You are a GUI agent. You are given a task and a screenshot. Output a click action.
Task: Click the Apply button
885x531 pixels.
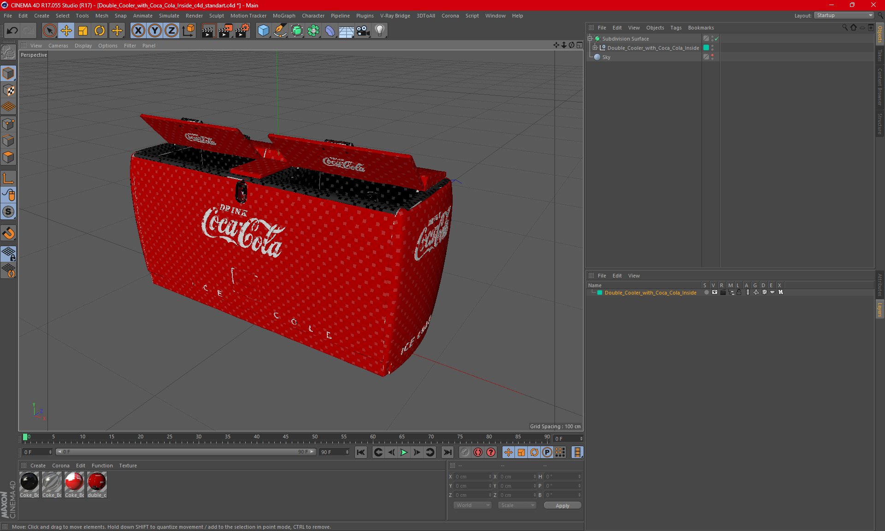coord(562,506)
